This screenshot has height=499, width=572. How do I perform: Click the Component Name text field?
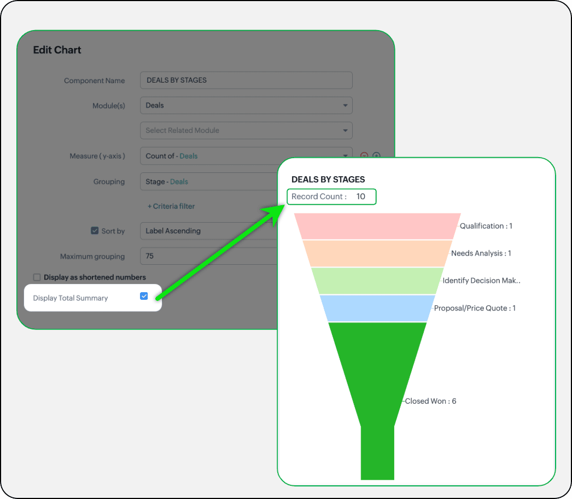tap(246, 80)
